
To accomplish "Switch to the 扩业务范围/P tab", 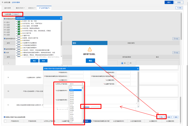I will point(44,8).
